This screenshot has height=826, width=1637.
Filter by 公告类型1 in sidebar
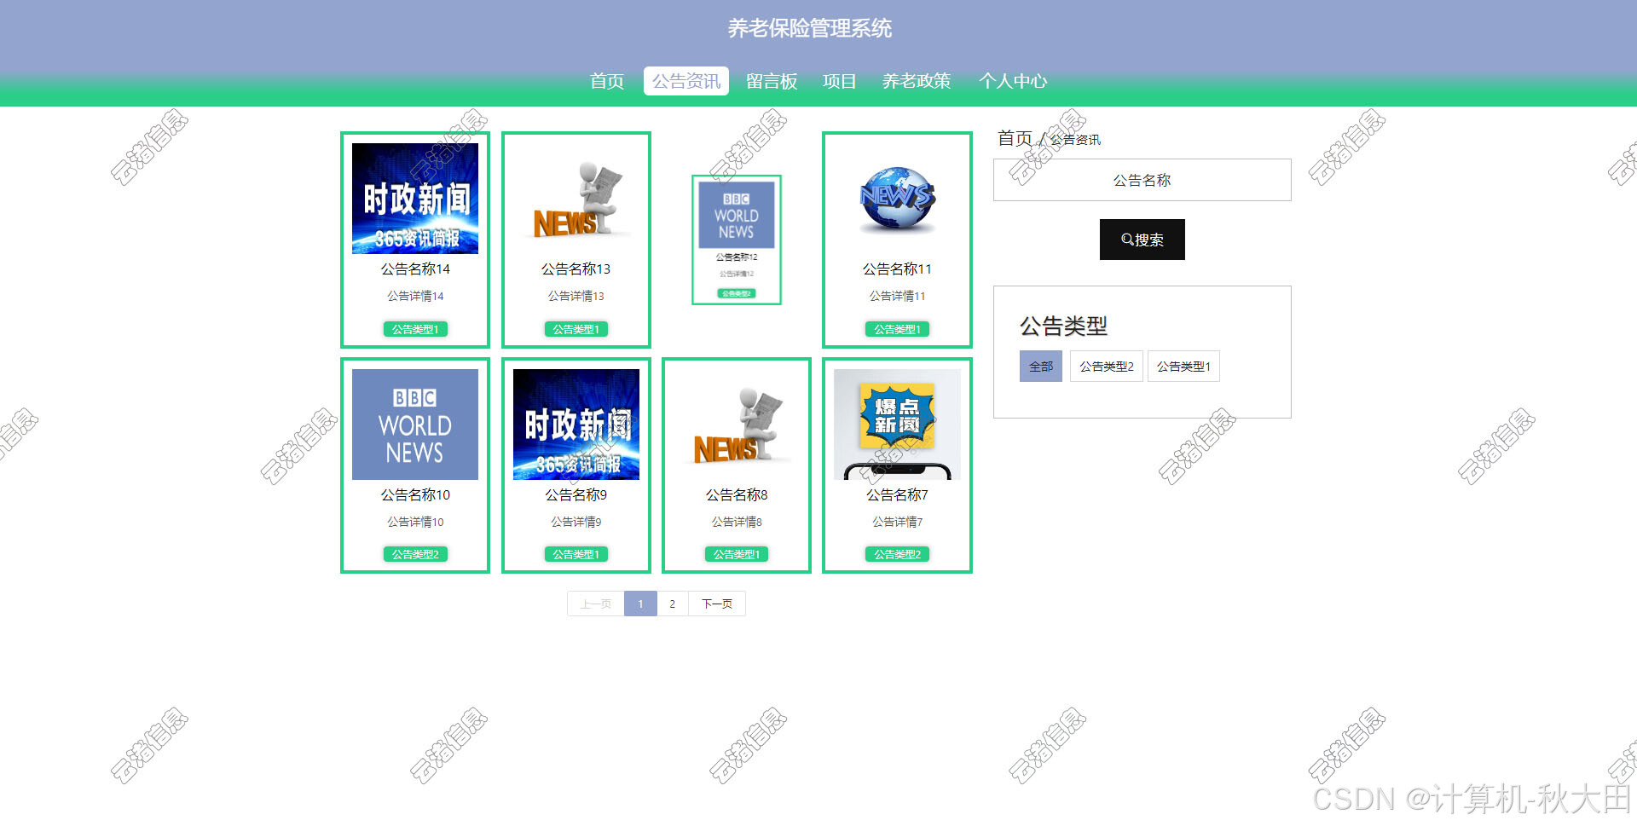1183,367
